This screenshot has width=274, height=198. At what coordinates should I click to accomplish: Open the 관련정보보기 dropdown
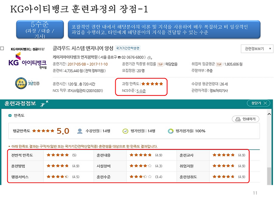tap(257, 49)
